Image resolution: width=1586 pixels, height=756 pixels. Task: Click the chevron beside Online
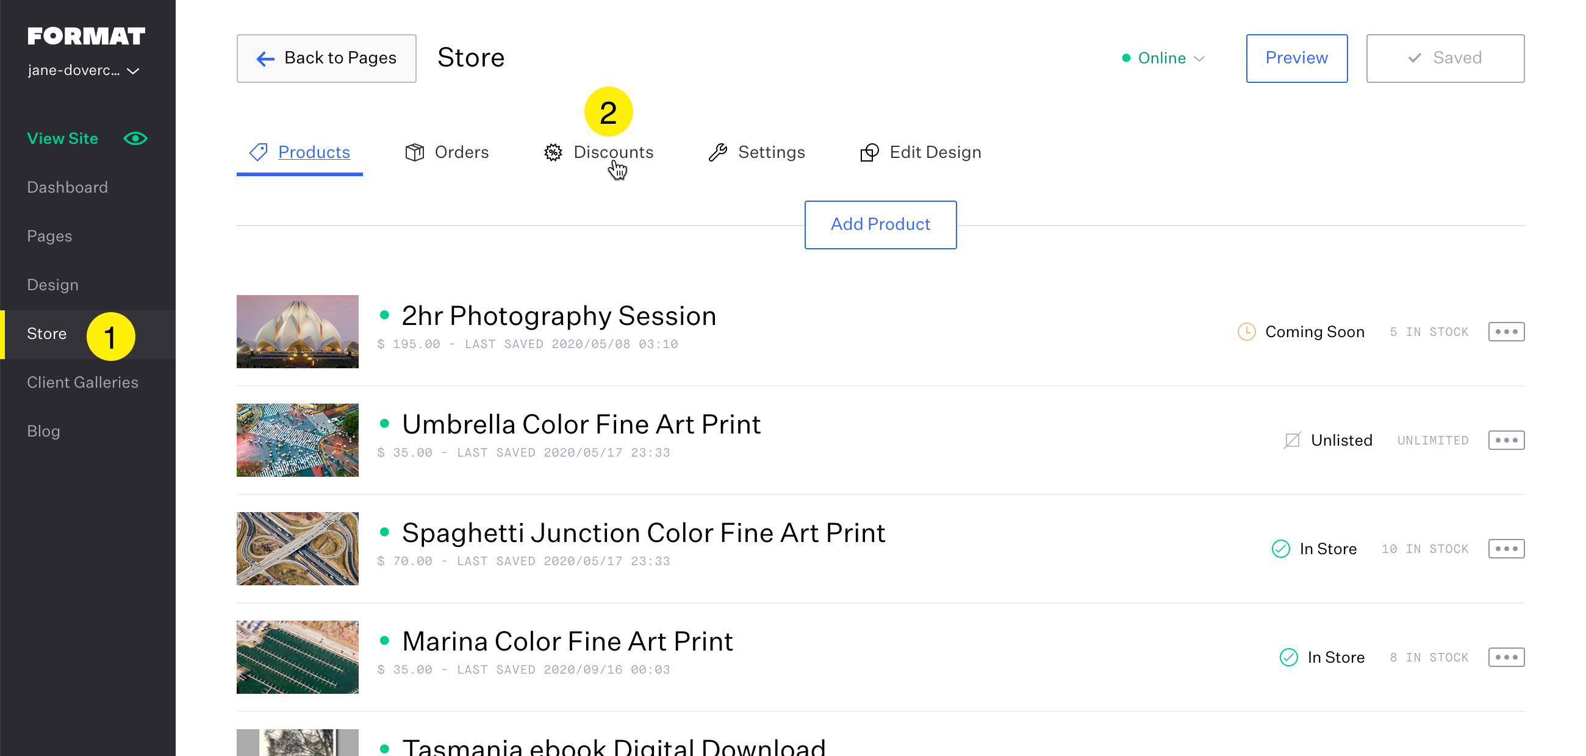(x=1199, y=59)
